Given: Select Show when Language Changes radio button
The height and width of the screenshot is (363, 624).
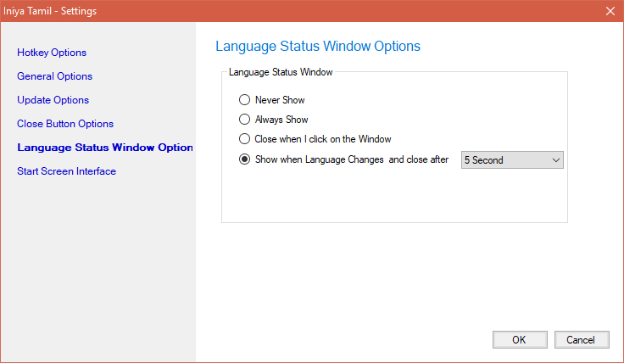Looking at the screenshot, I should [x=245, y=159].
